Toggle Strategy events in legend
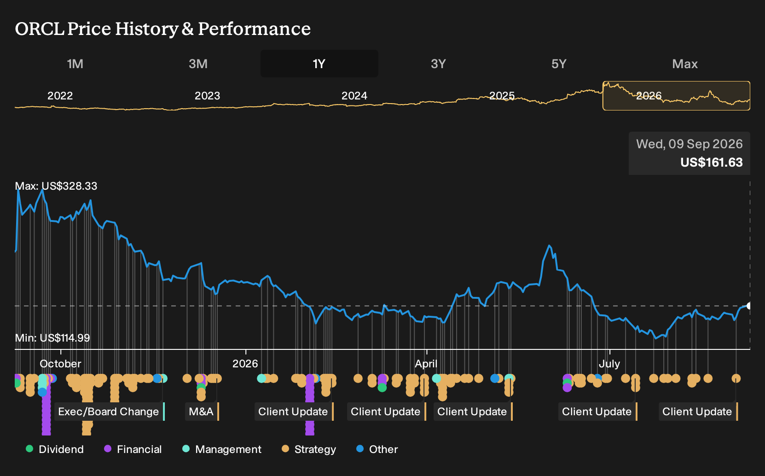This screenshot has height=476, width=765. [309, 449]
